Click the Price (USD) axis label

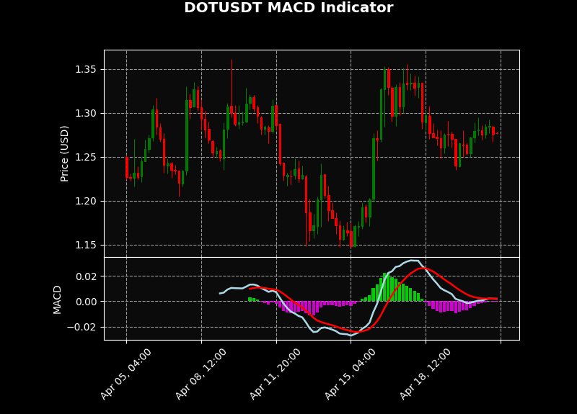coord(64,153)
